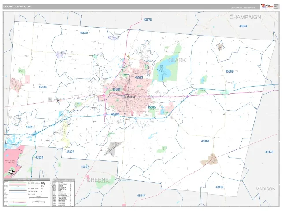Select ZIP code label 43140
282x211 pixels.
coord(269,152)
